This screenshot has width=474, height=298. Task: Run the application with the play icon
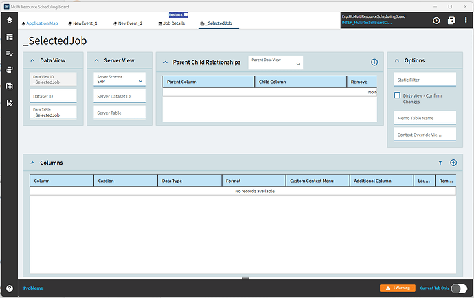point(436,21)
